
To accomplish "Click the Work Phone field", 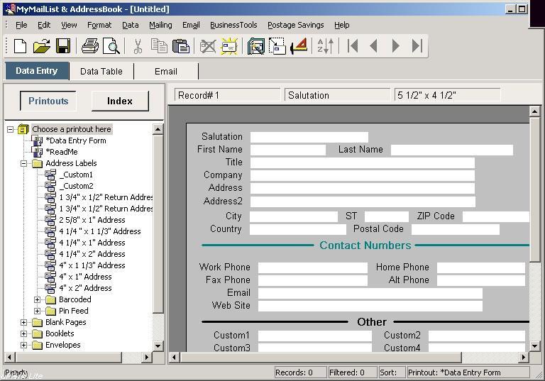I will pyautogui.click(x=313, y=267).
